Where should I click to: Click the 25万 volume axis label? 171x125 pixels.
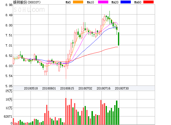pos(9,91)
